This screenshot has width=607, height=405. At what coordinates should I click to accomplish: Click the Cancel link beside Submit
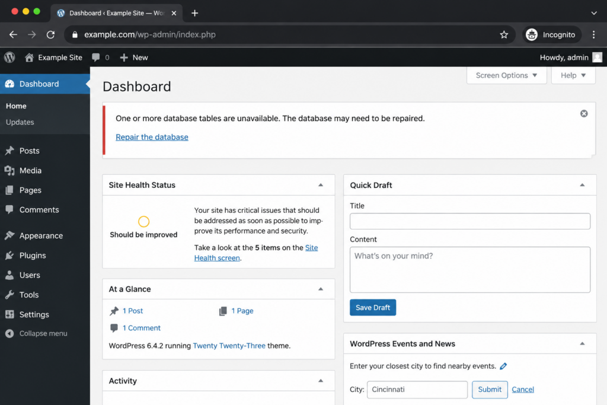click(x=523, y=390)
